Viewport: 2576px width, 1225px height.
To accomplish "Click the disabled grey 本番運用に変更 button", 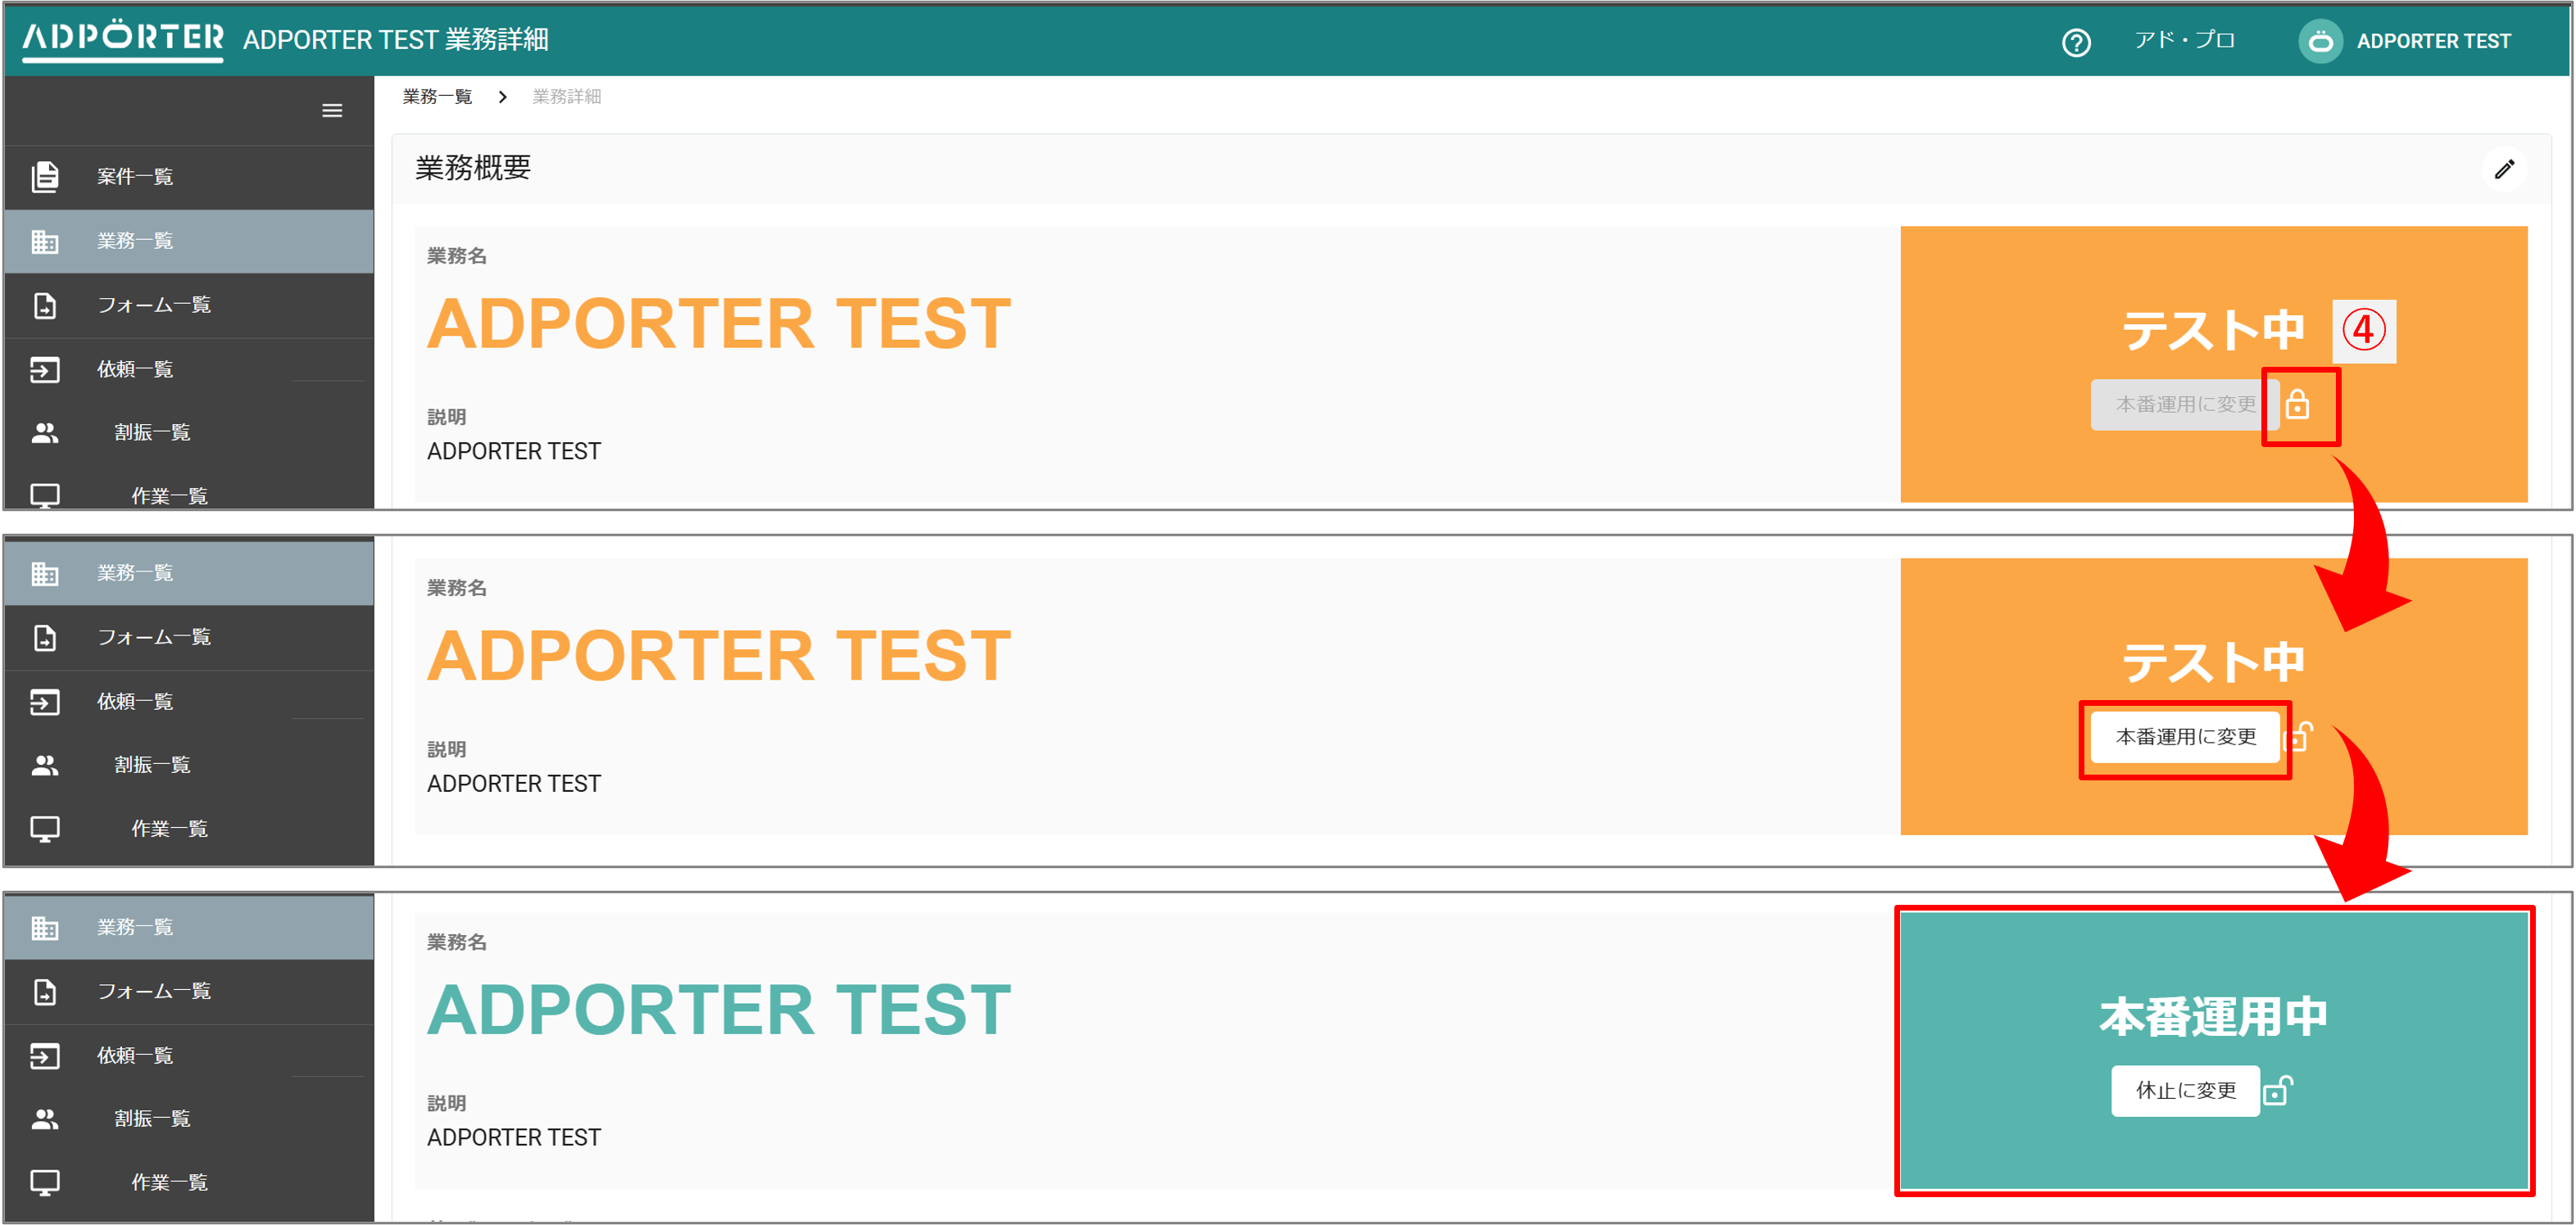I will [x=2186, y=405].
